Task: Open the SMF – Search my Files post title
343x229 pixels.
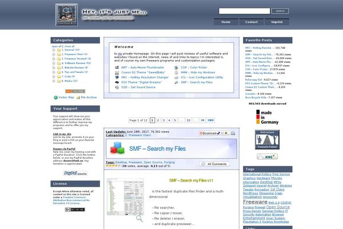Action: [x=158, y=149]
